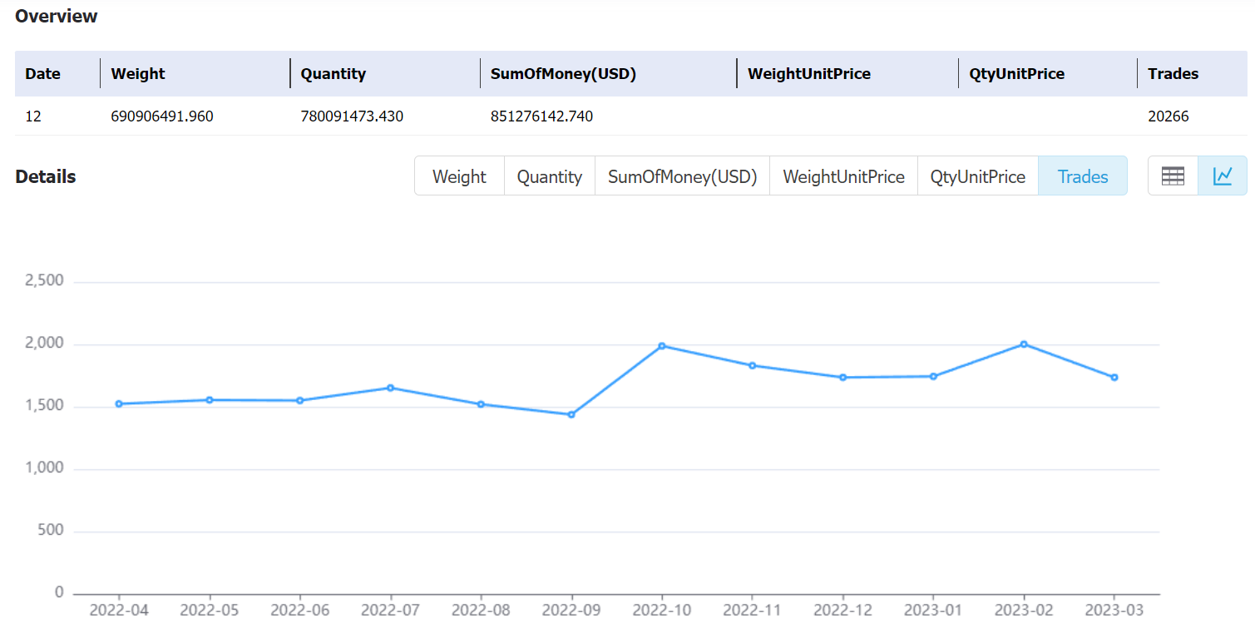Click the 1,500 y-axis label
The height and width of the screenshot is (633, 1255).
(x=45, y=406)
